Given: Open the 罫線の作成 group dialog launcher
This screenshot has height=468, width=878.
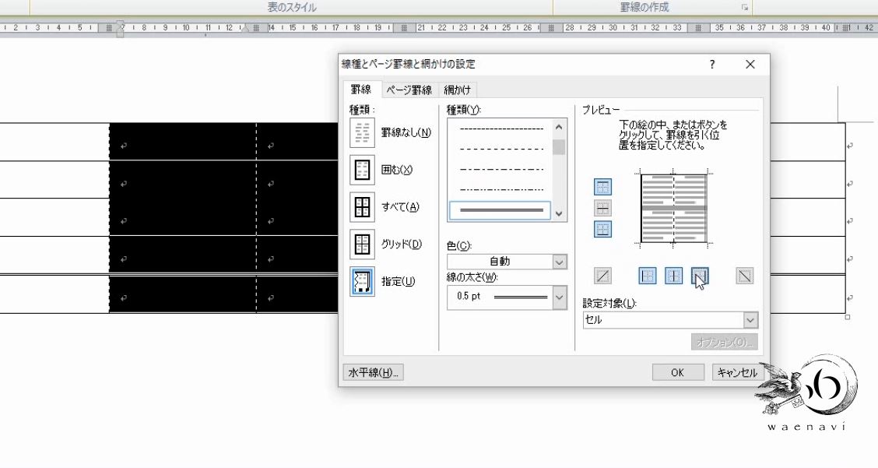Looking at the screenshot, I should [x=745, y=7].
